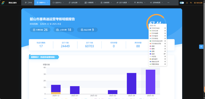Open the 工作台 workbench icon

click(26, 3)
